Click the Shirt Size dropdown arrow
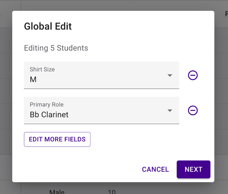The height and width of the screenshot is (194, 228). coord(170,75)
